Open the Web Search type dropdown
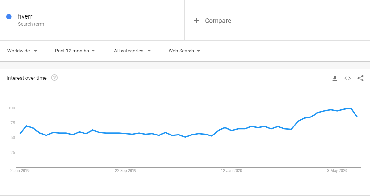The height and width of the screenshot is (196, 370). pyautogui.click(x=184, y=51)
